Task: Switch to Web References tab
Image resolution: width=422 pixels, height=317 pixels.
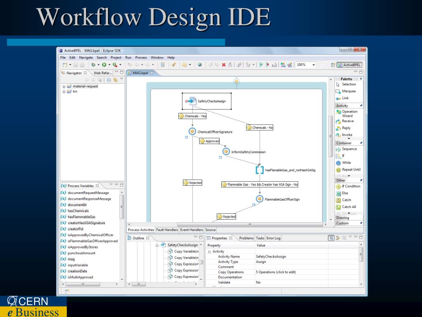Action: [102, 73]
